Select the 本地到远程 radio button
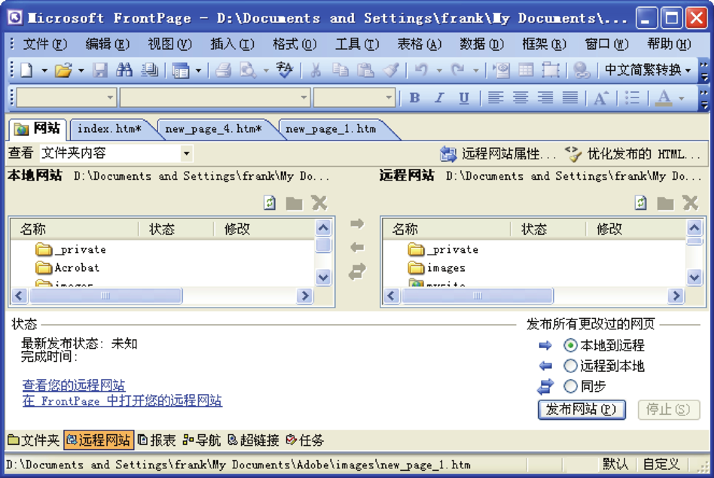This screenshot has height=478, width=714. (x=570, y=346)
